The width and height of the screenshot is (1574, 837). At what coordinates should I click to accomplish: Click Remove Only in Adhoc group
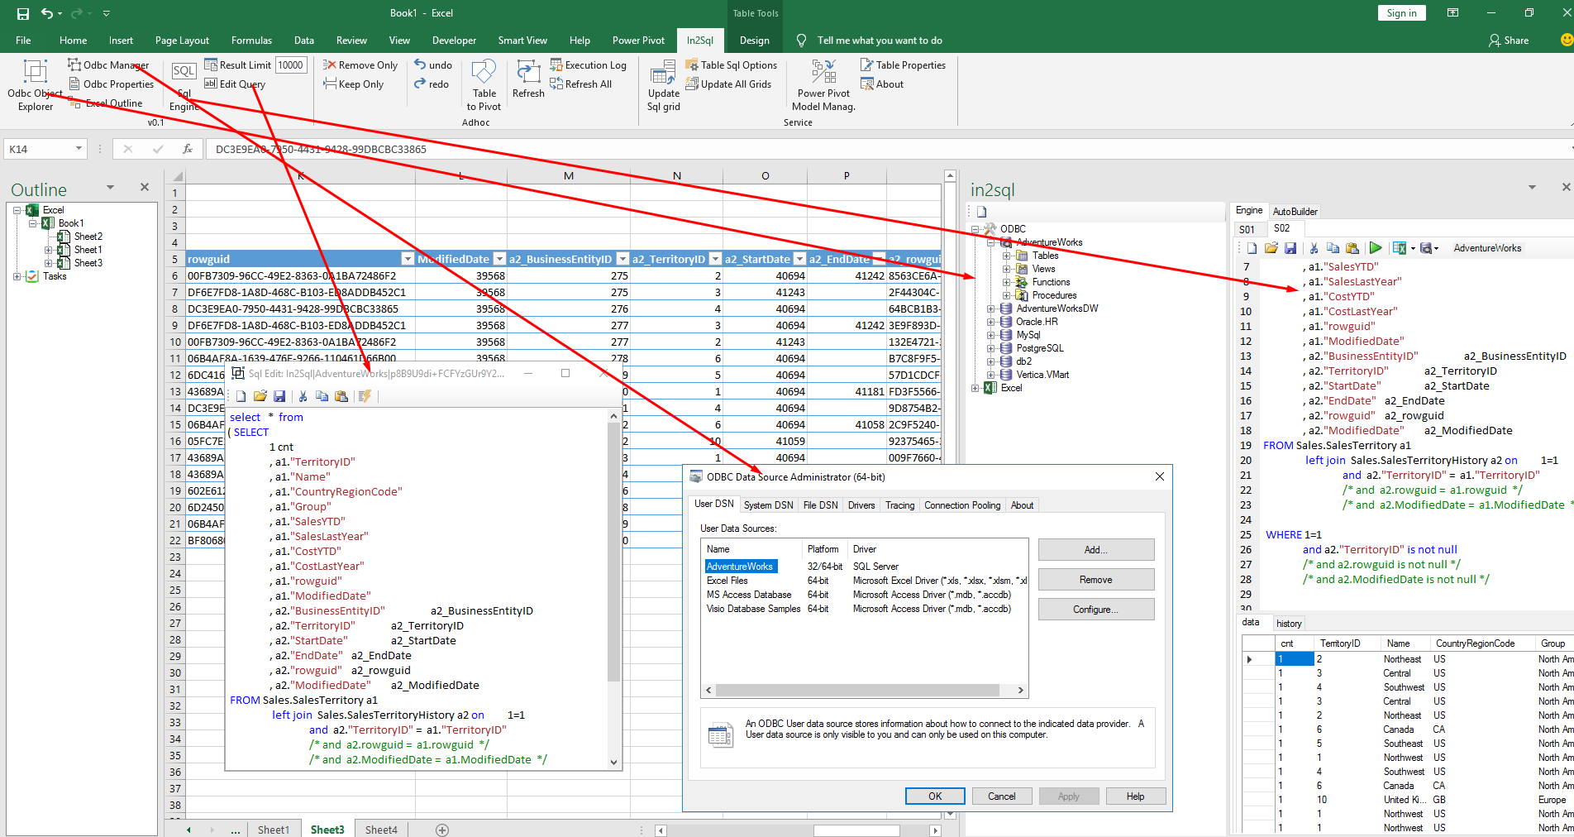360,65
